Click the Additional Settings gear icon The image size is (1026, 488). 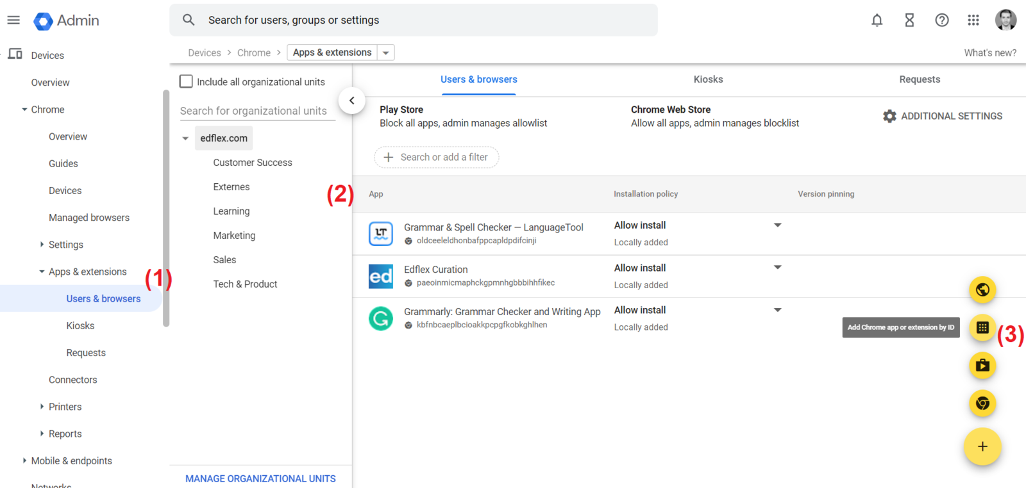coord(889,116)
